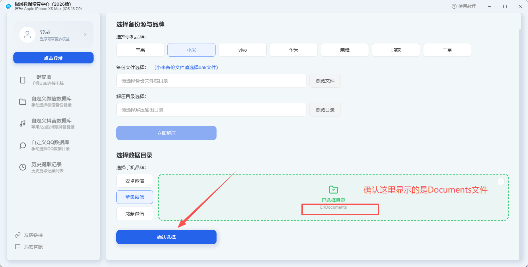Screen dimensions: 528x267
Task: Click the user avatar icon
Action: coord(27,35)
